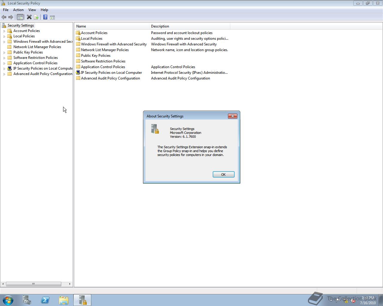Expand the Windows Firewall with Advanced Security node

pyautogui.click(x=4, y=42)
